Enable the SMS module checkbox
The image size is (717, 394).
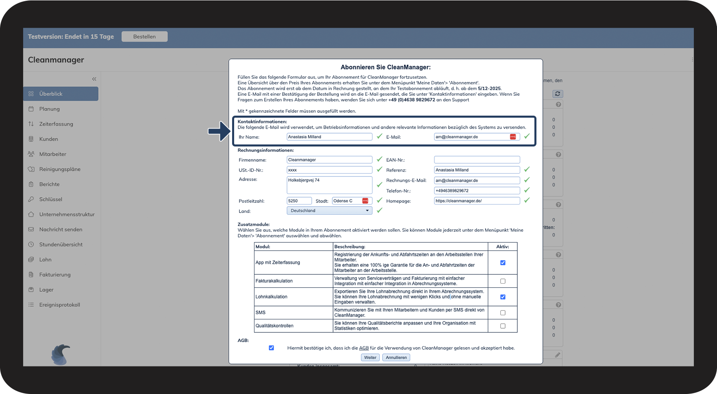point(503,313)
